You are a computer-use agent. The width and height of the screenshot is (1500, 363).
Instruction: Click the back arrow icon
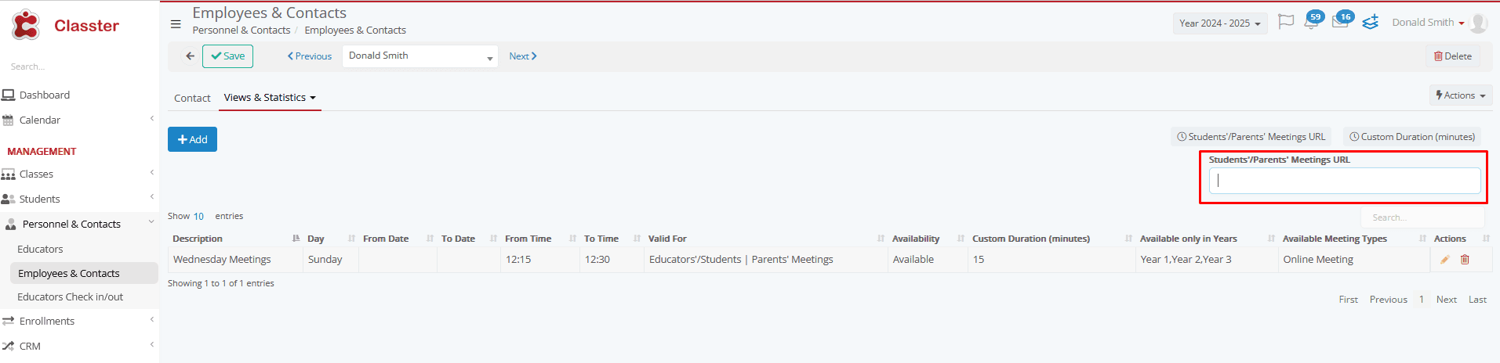click(x=190, y=56)
